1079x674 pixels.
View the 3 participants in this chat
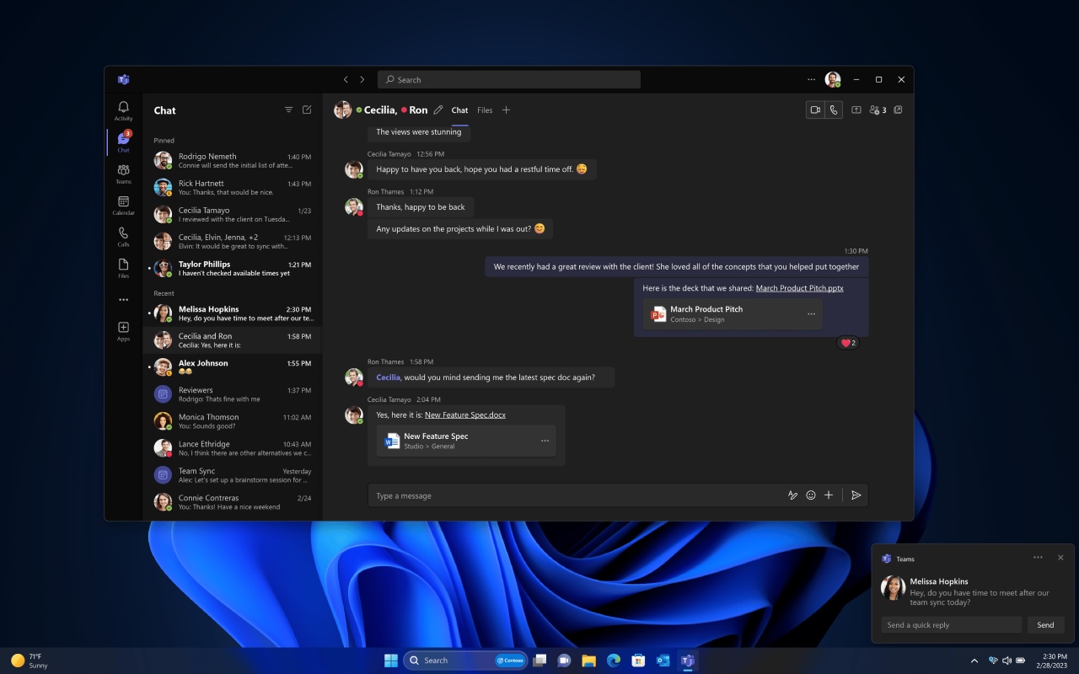(878, 110)
